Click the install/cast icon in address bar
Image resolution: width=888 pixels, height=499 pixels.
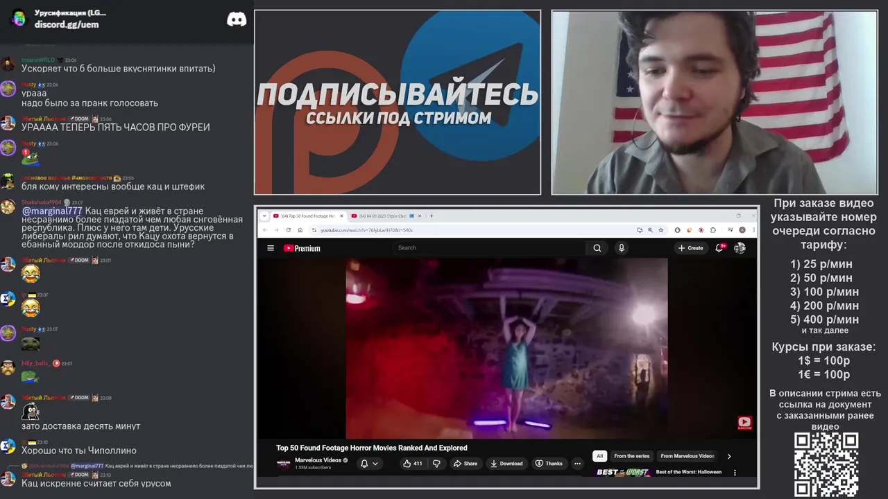[639, 230]
